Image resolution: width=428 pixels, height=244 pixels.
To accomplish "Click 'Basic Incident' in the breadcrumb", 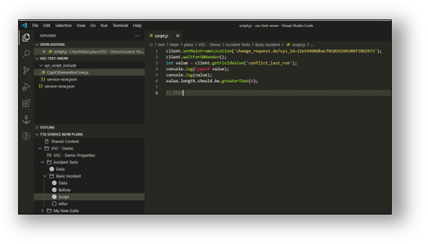I will pyautogui.click(x=268, y=45).
